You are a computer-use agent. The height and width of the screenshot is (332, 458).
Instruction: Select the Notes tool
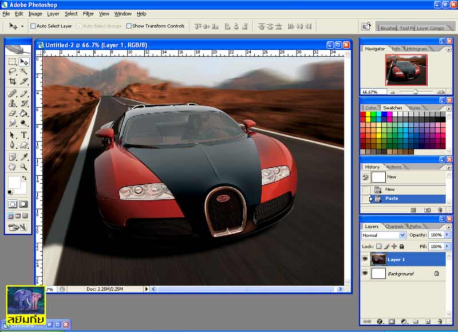pyautogui.click(x=12, y=157)
